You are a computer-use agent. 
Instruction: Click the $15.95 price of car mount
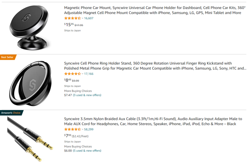tap(69, 24)
